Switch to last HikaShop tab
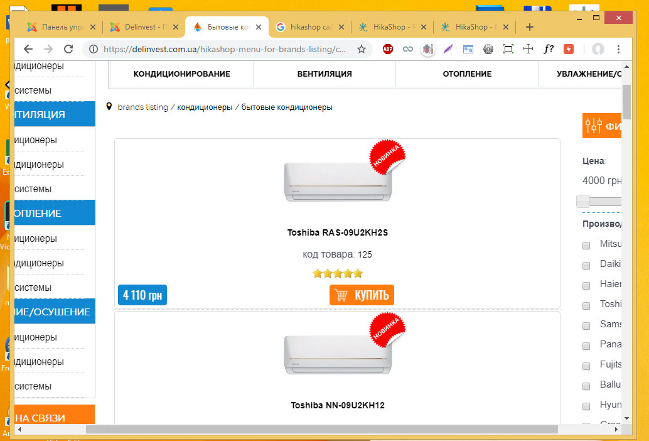 pos(475,28)
